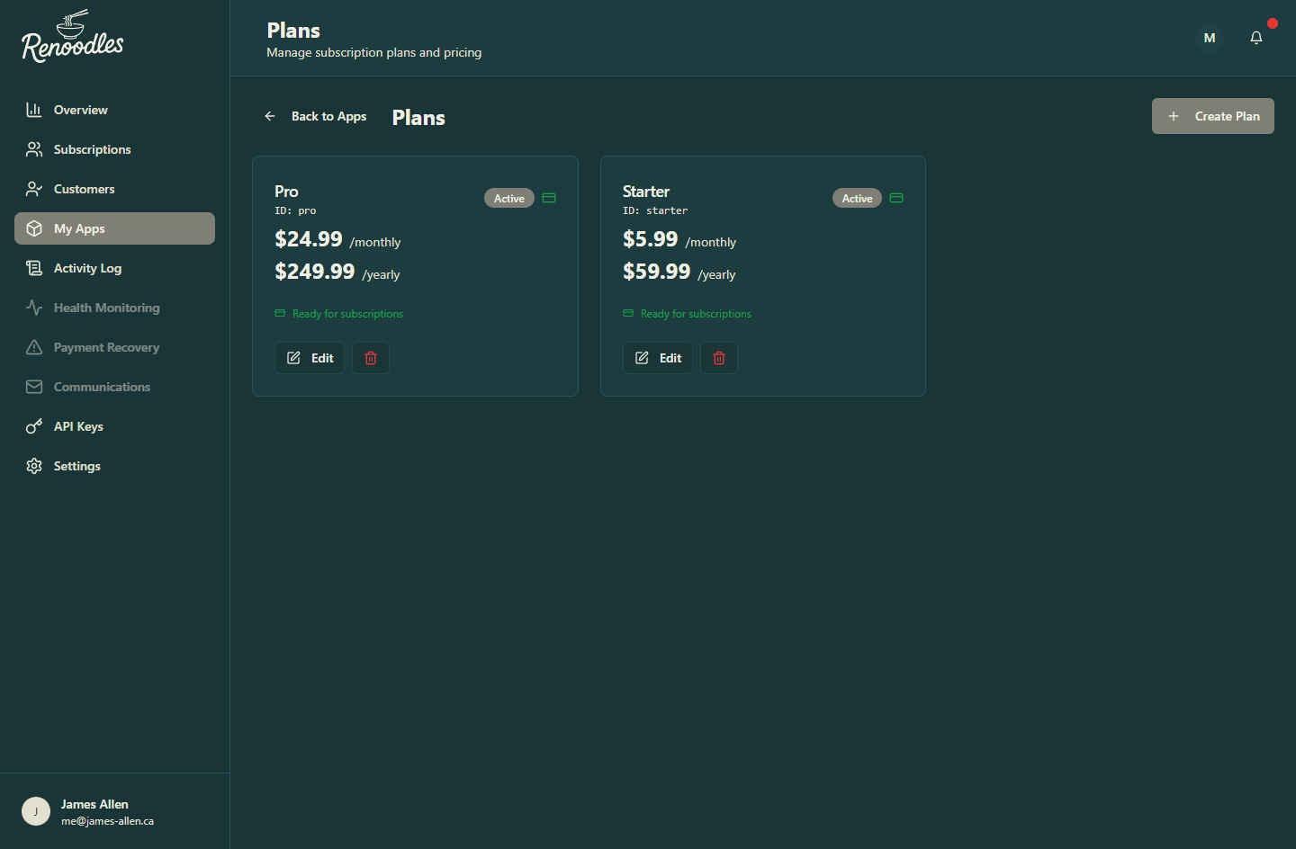Open the Overview page
1296x849 pixels.
tap(79, 110)
